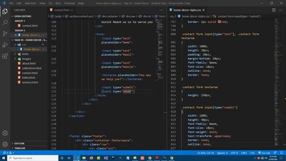Open Source Control view
The image size is (286, 161).
tap(5, 34)
